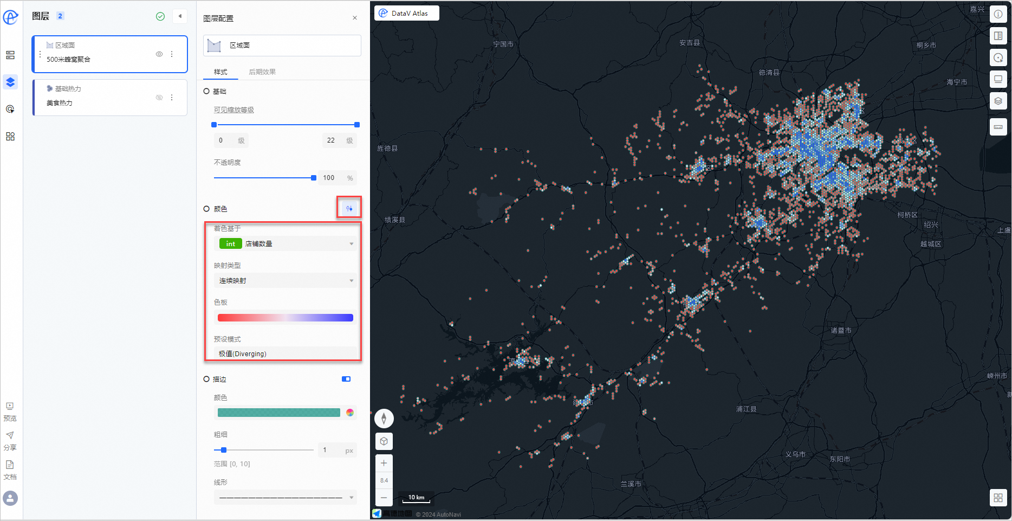Screen dimensions: 1012x521
Task: Click the 不透明度 opacity slider handle
Action: pyautogui.click(x=314, y=178)
